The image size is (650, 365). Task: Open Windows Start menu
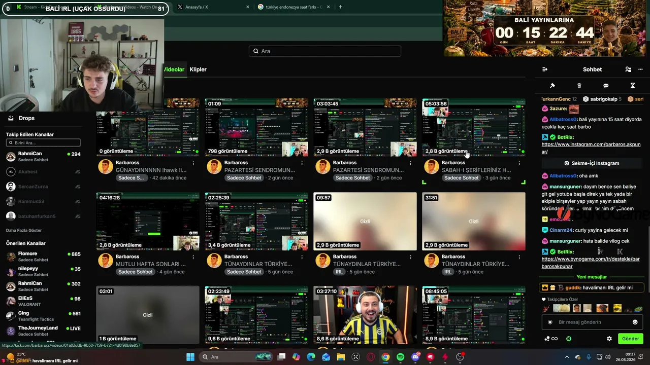pyautogui.click(x=190, y=357)
